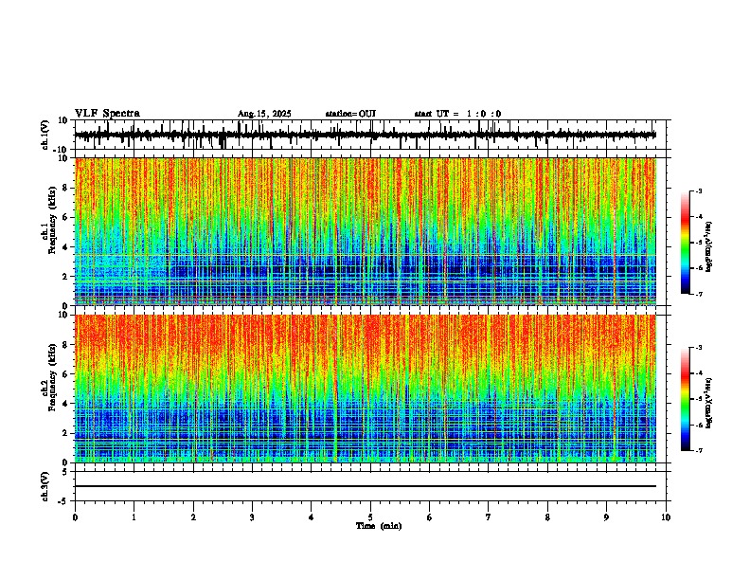The width and height of the screenshot is (750, 580).
Task: Click time axis tick label 8
Action: click(x=547, y=517)
